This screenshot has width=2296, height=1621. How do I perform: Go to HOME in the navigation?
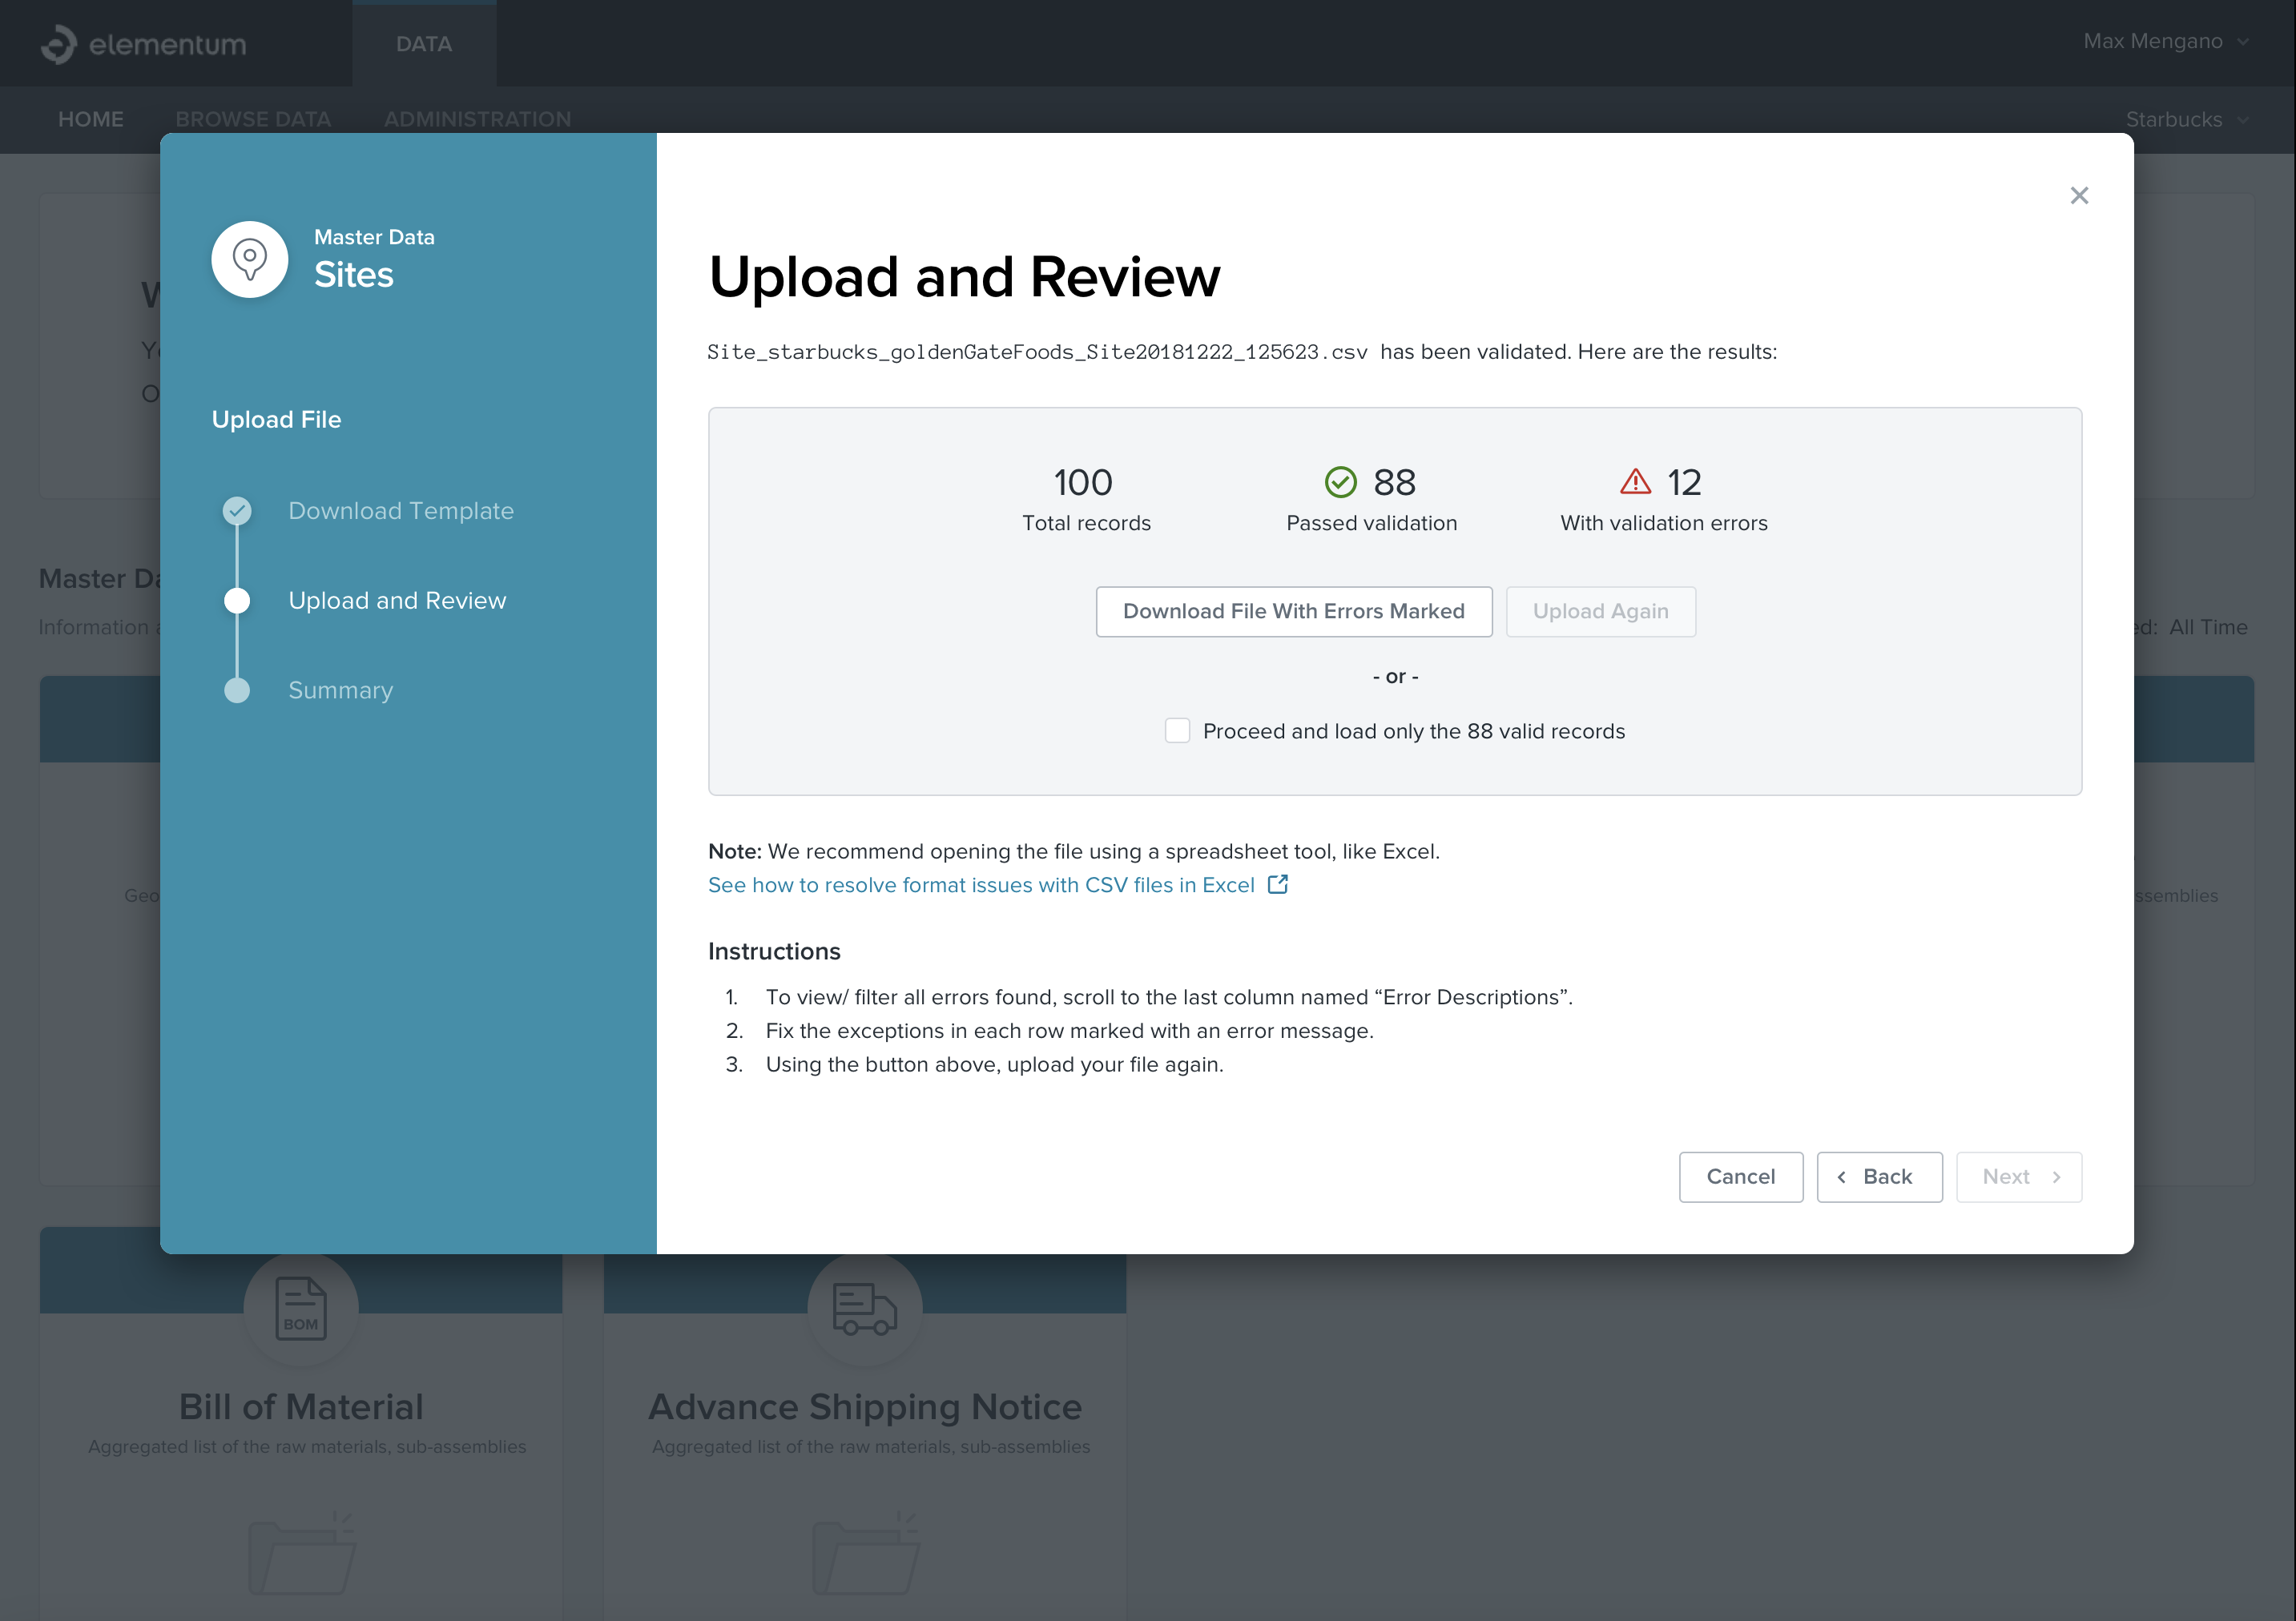click(x=91, y=120)
